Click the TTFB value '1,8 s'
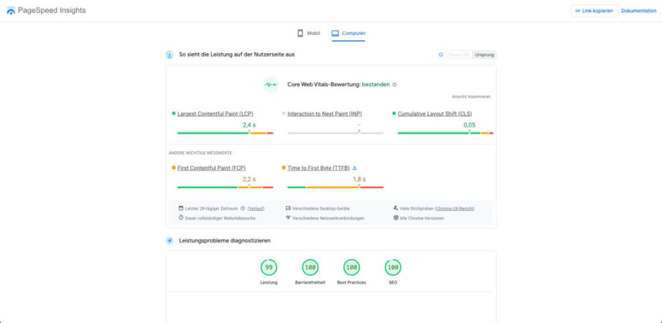Viewport: 662px width, 323px height. coord(360,179)
